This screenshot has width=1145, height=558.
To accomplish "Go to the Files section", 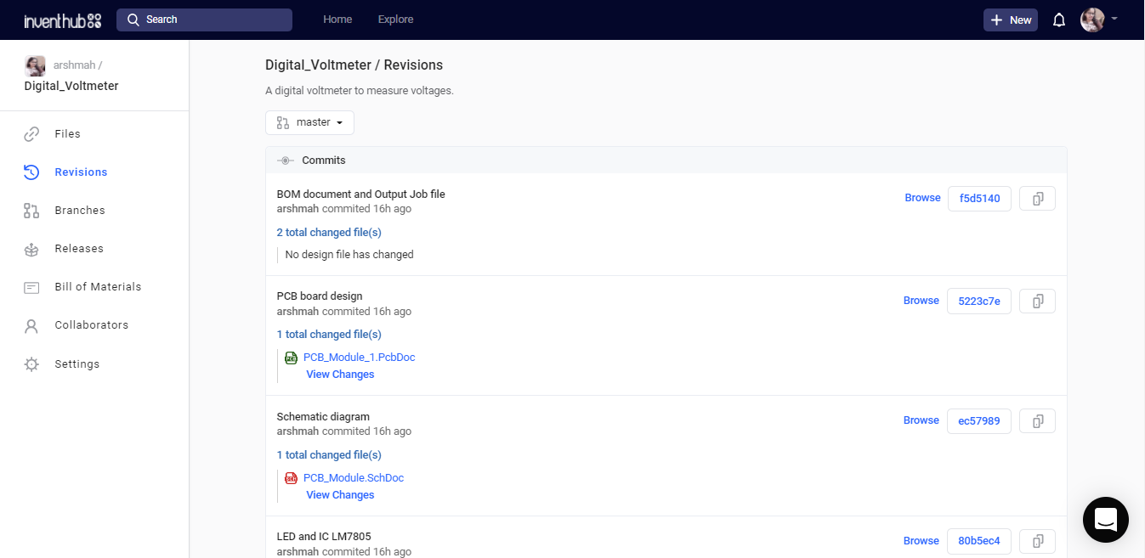I will [x=67, y=134].
